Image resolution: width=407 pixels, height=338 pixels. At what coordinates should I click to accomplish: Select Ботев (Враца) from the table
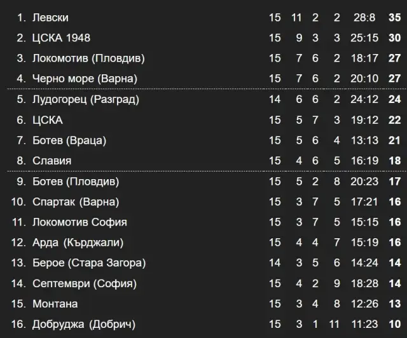tap(69, 140)
